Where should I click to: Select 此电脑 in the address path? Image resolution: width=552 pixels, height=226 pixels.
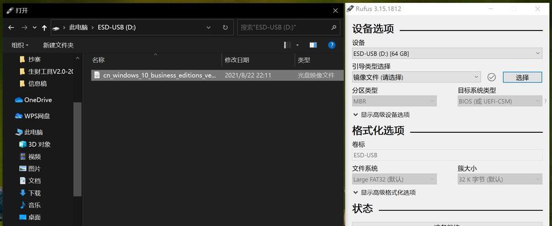tap(79, 28)
